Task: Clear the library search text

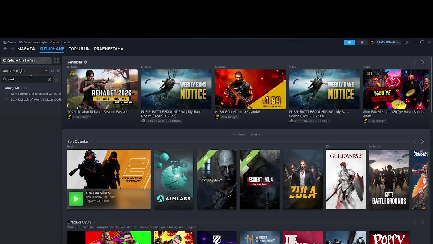Action: (49, 79)
